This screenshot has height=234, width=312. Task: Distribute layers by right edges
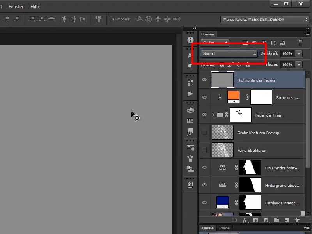83,19
